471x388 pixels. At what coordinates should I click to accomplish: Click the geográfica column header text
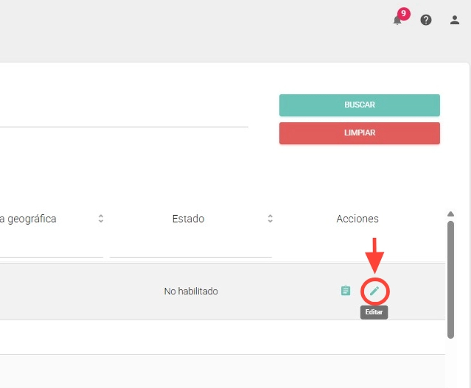coord(28,219)
